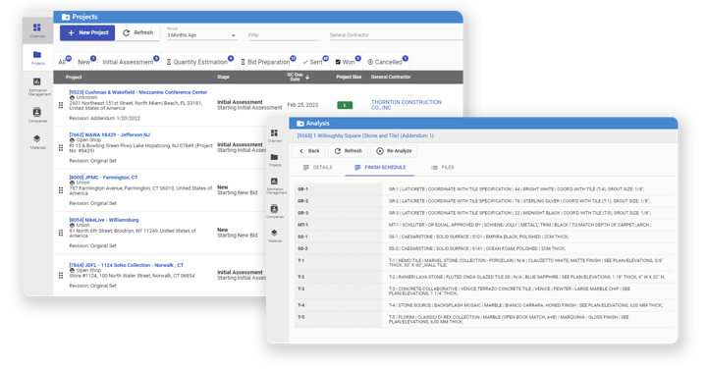Open the FILES tab in Analysis

tap(442, 168)
